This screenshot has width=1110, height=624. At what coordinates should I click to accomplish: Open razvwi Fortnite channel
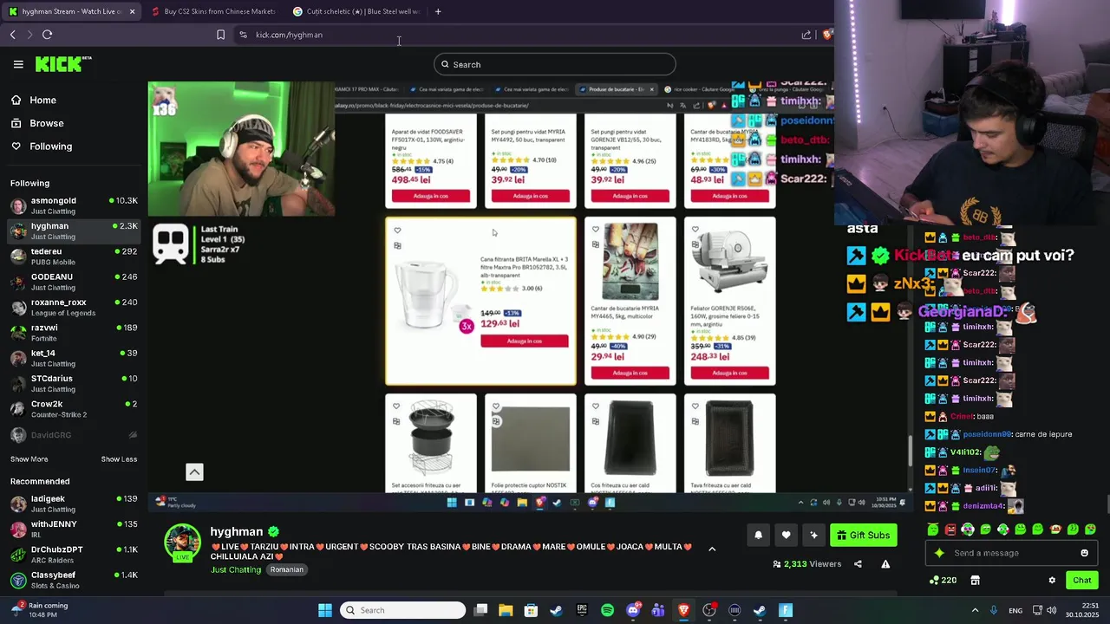click(74, 332)
